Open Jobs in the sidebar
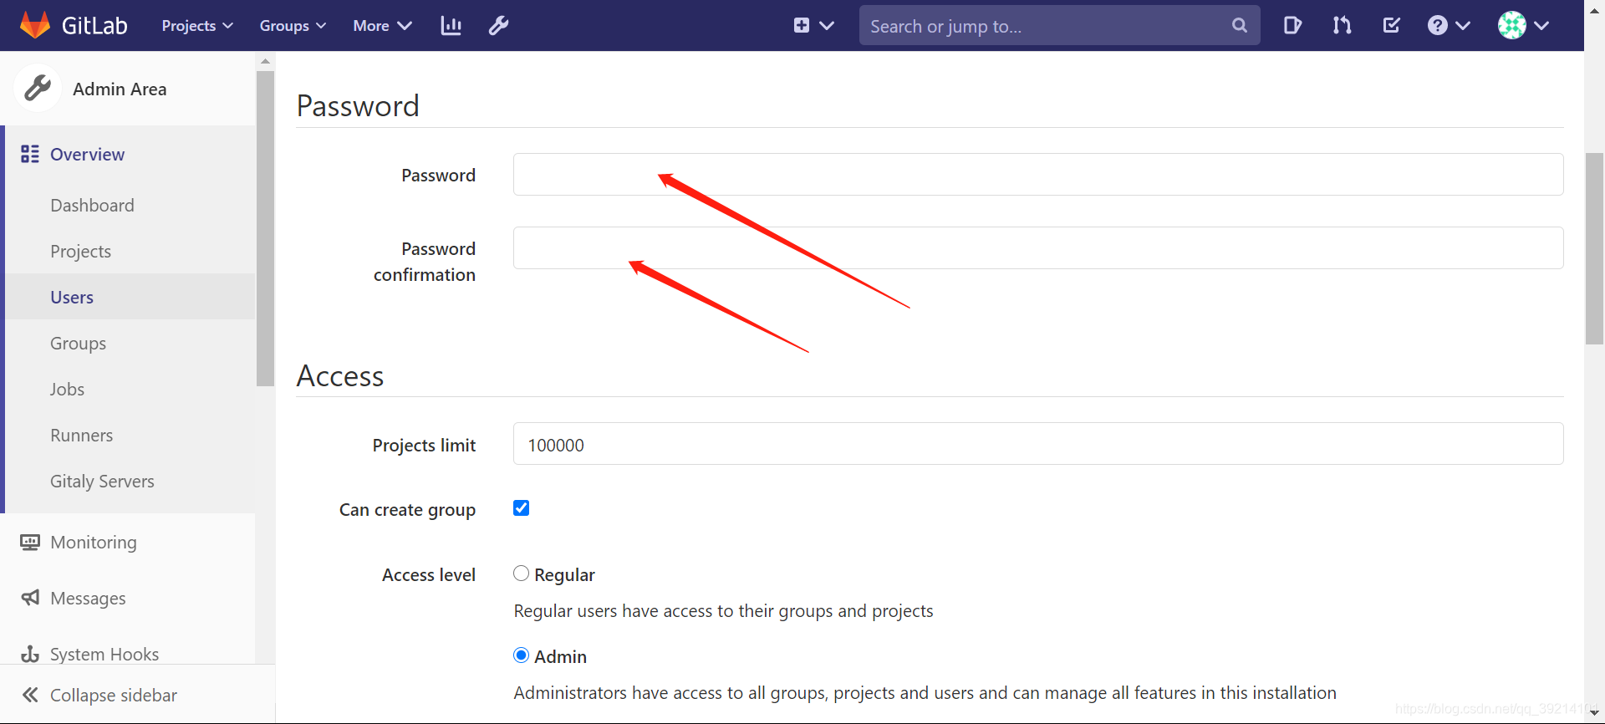The height and width of the screenshot is (724, 1605). tap(67, 390)
